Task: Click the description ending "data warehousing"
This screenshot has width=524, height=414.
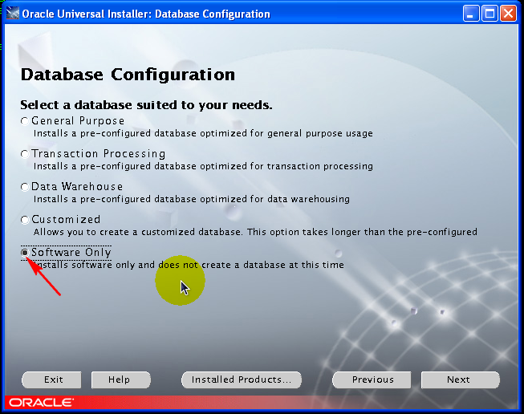Action: 192,199
